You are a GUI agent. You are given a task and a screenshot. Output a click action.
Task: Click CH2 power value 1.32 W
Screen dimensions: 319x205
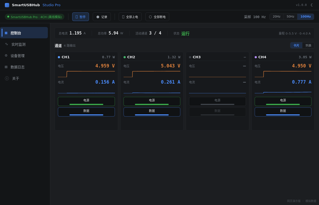(x=174, y=57)
